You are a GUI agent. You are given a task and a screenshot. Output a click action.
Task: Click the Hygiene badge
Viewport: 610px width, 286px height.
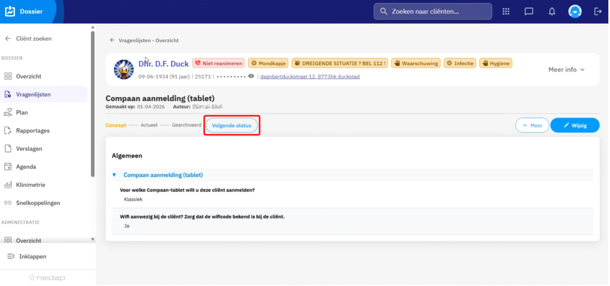pyautogui.click(x=495, y=63)
